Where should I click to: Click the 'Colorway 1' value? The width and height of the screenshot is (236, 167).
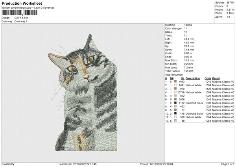[x=21, y=21]
